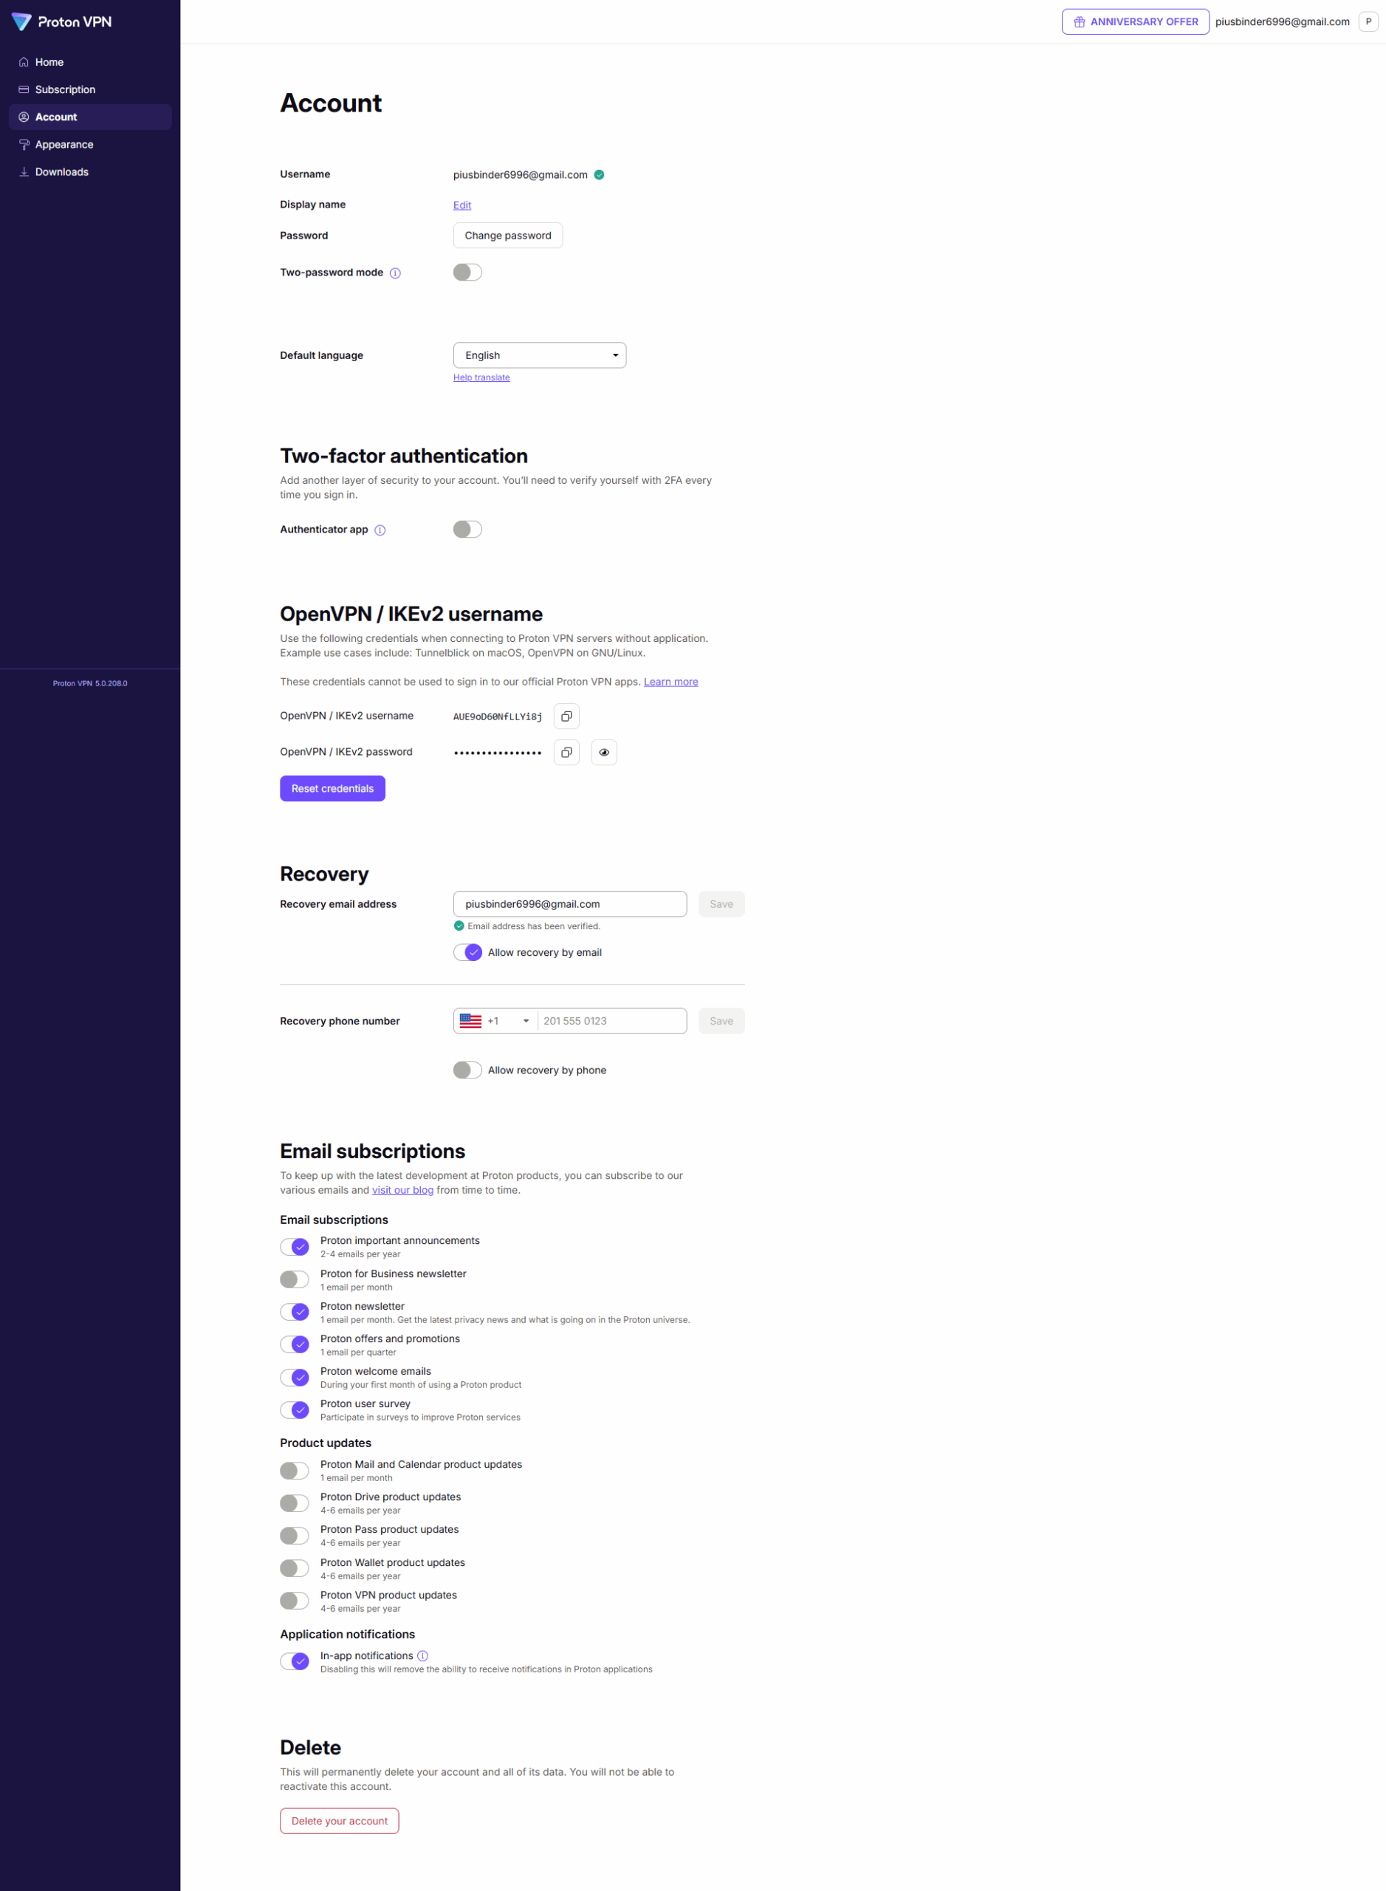Save the recovery phone number
Image resolution: width=1386 pixels, height=1891 pixels.
(721, 1021)
